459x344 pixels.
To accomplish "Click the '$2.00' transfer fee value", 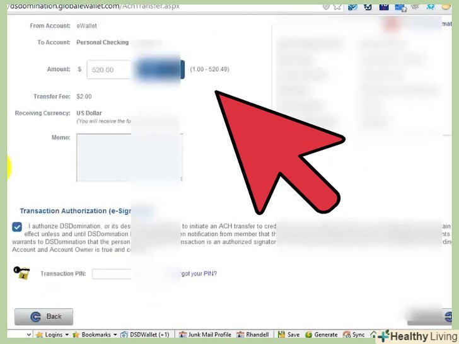I will (84, 96).
